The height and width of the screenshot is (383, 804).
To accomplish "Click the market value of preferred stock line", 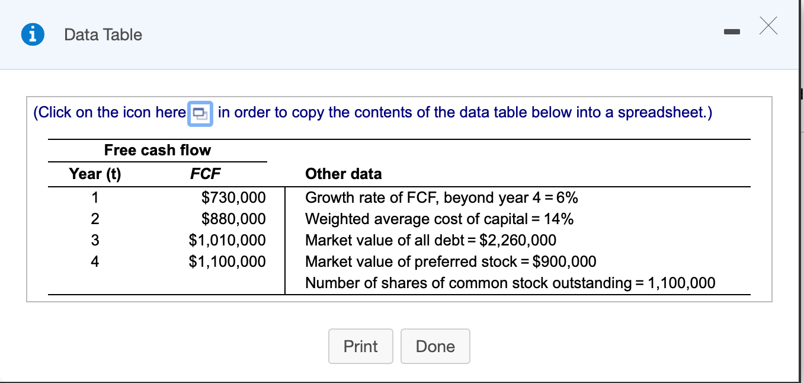I will pyautogui.click(x=450, y=261).
